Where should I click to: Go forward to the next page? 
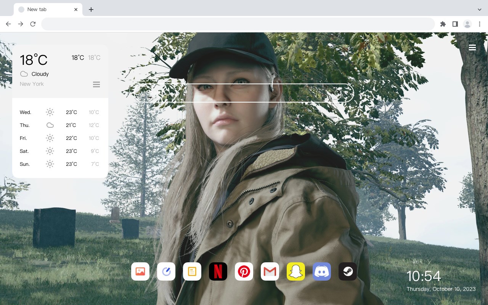21,24
